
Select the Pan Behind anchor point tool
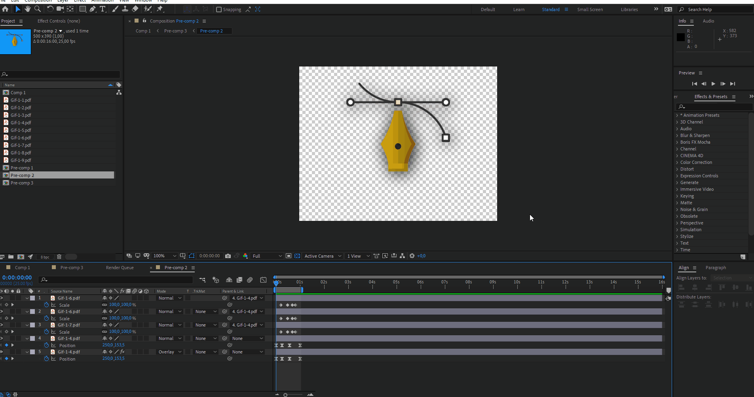[x=70, y=9]
